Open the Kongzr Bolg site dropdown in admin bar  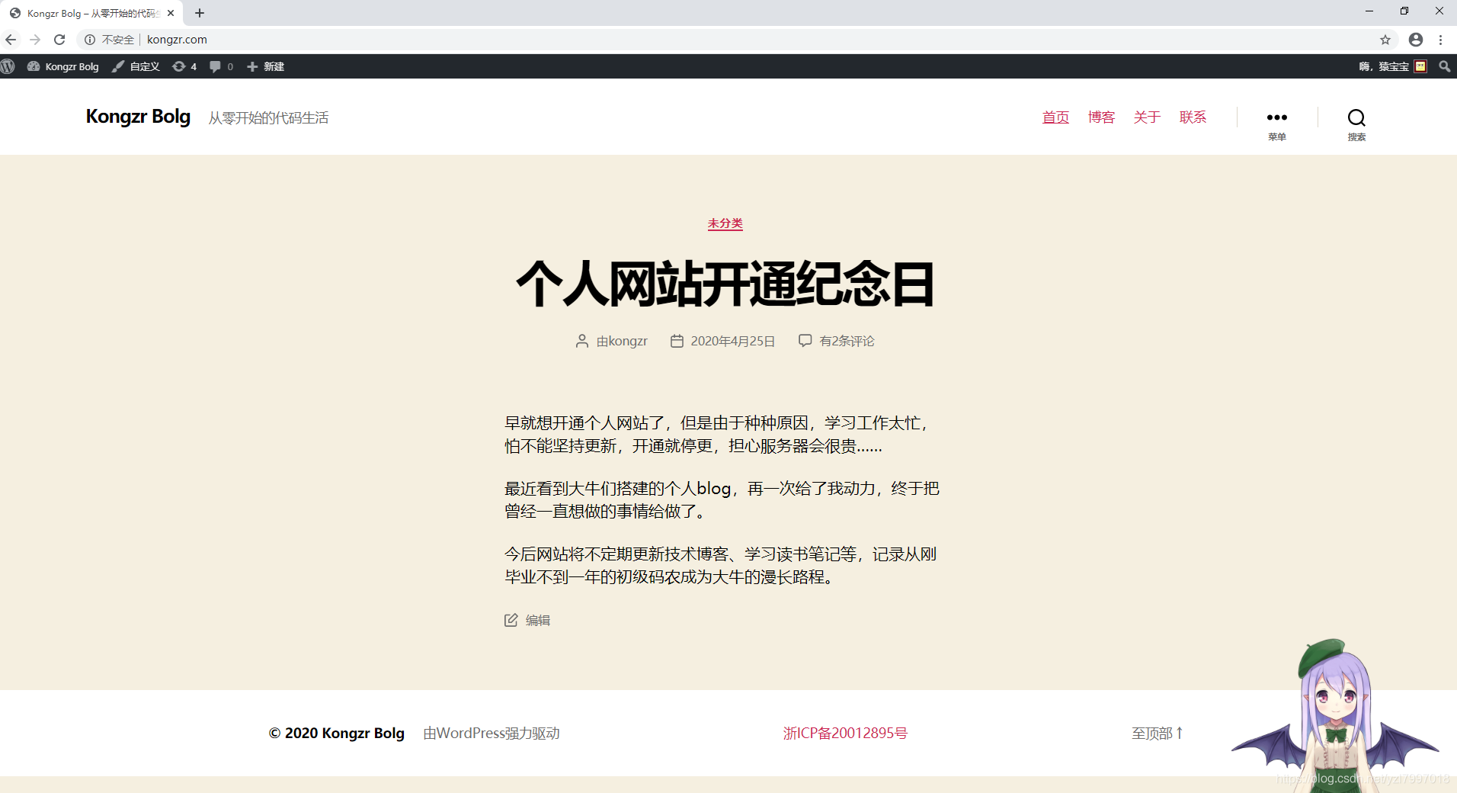(63, 66)
